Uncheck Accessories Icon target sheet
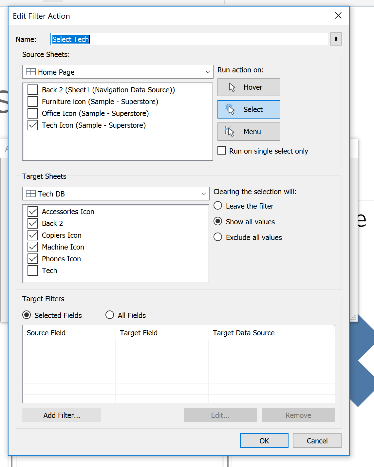Image resolution: width=374 pixels, height=467 pixels. 32,211
